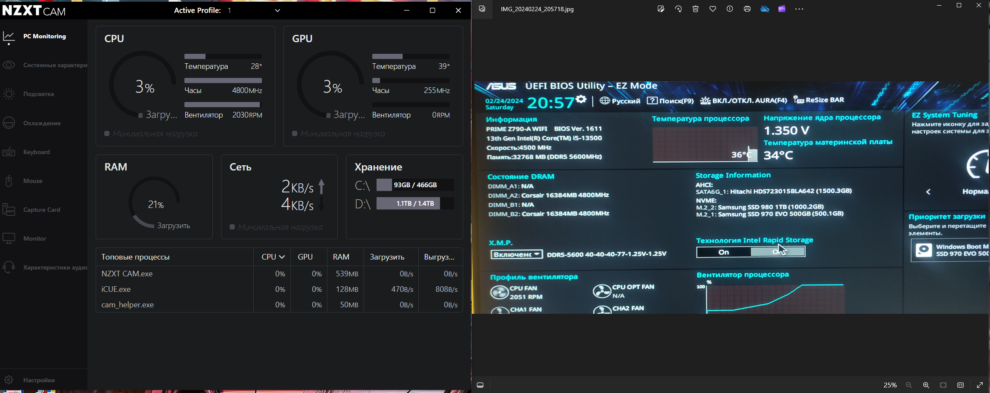Sort processes by the RAM column header
The width and height of the screenshot is (990, 393).
341,257
